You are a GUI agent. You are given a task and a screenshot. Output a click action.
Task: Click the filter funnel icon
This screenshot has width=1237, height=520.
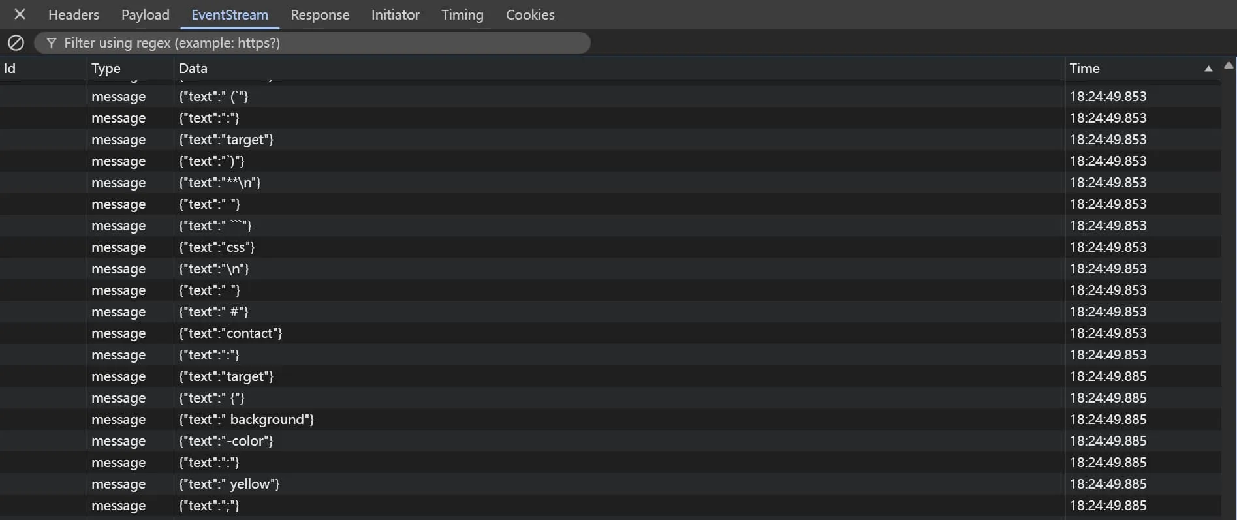[52, 43]
